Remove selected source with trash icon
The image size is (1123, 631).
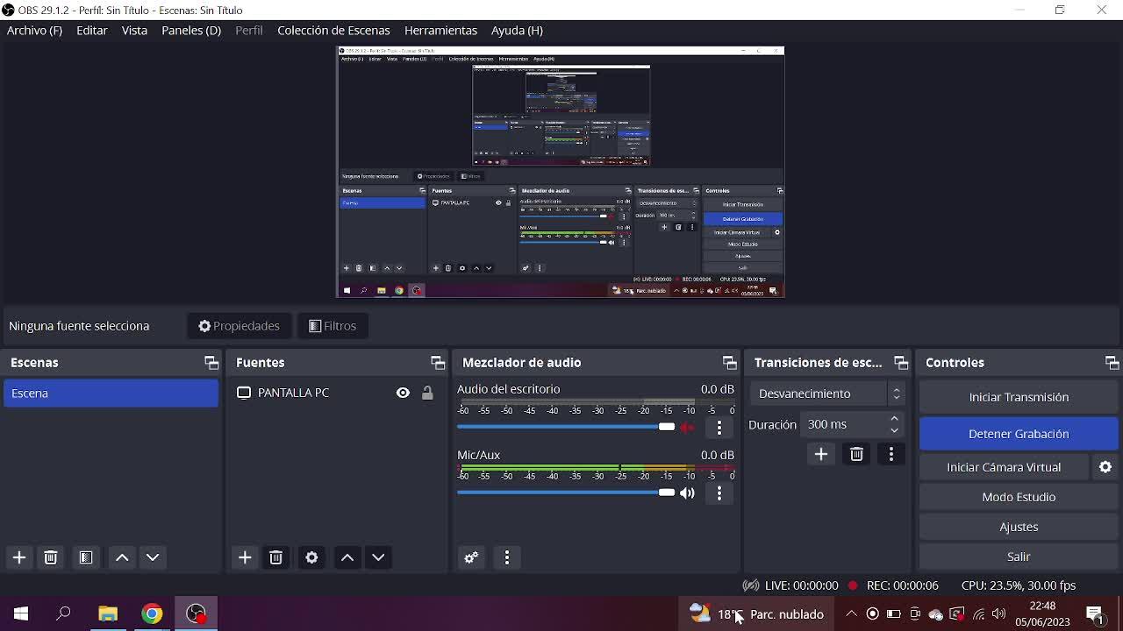(x=276, y=557)
